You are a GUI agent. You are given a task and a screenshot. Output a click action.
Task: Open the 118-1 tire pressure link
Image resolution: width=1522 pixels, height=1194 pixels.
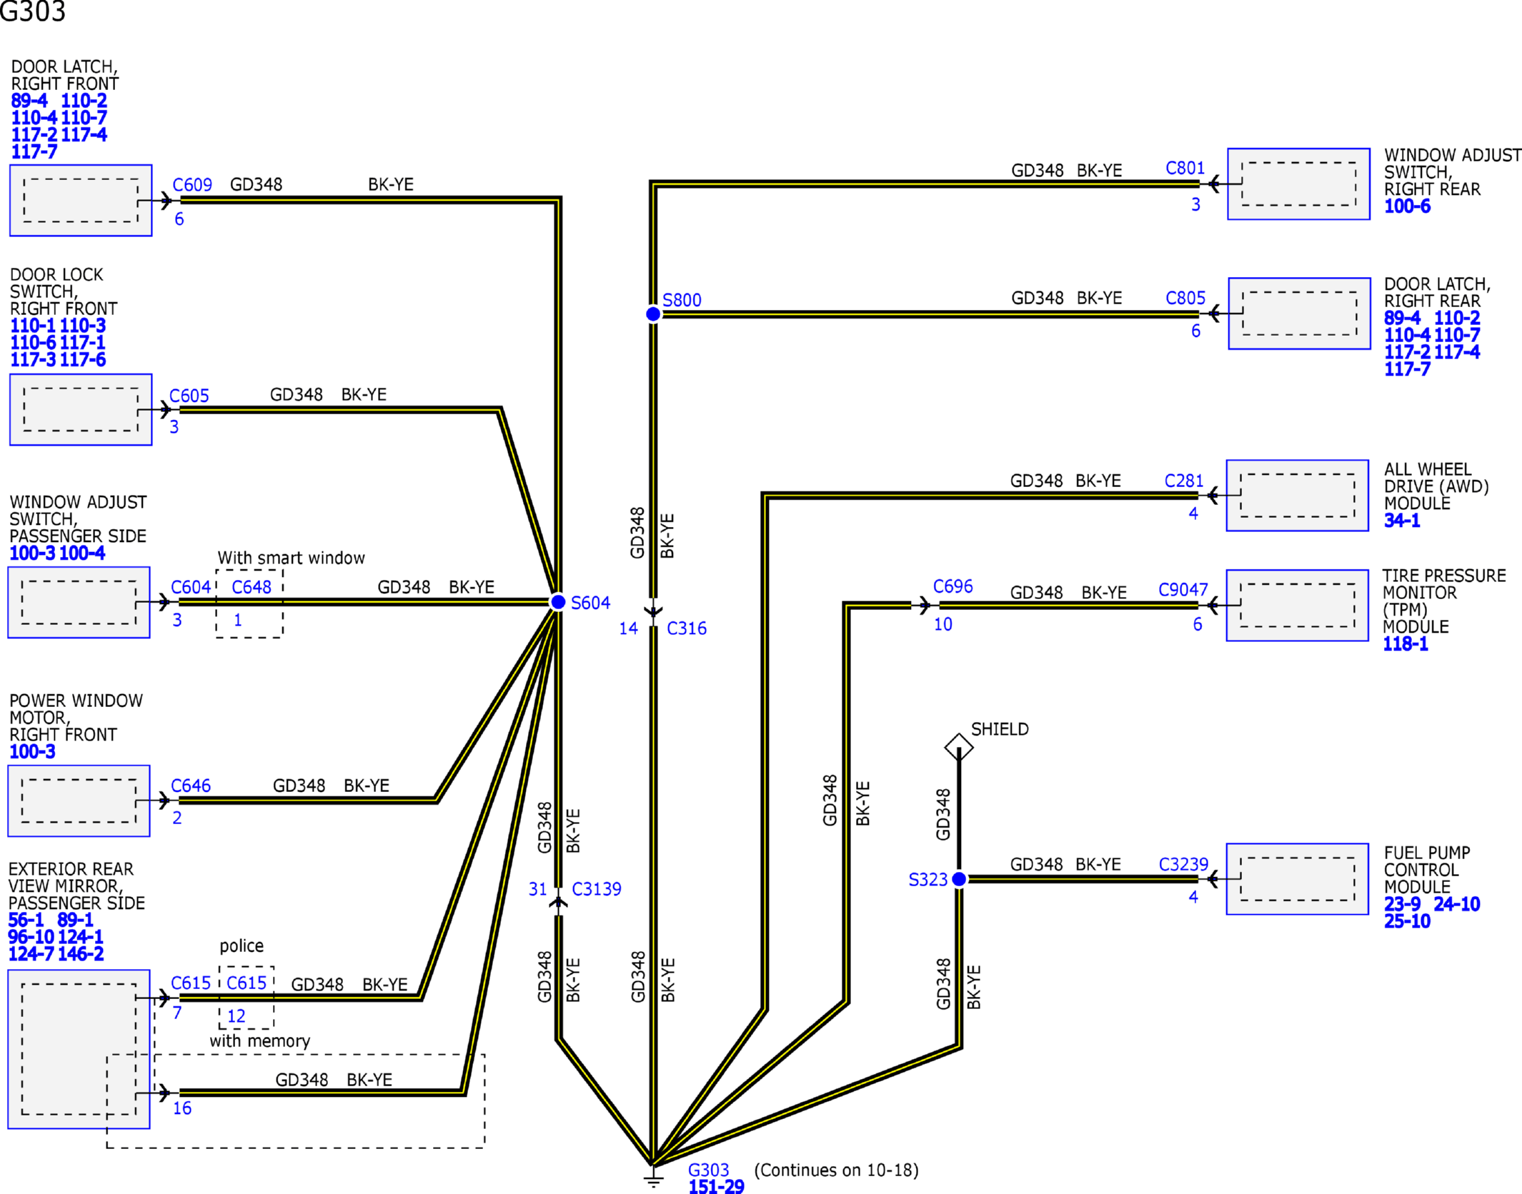coord(1405,644)
